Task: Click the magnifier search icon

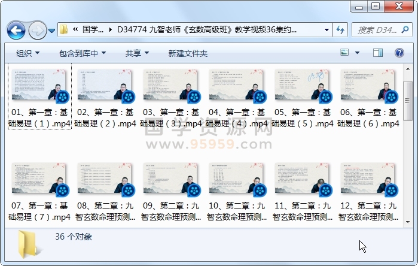Action: (x=405, y=29)
